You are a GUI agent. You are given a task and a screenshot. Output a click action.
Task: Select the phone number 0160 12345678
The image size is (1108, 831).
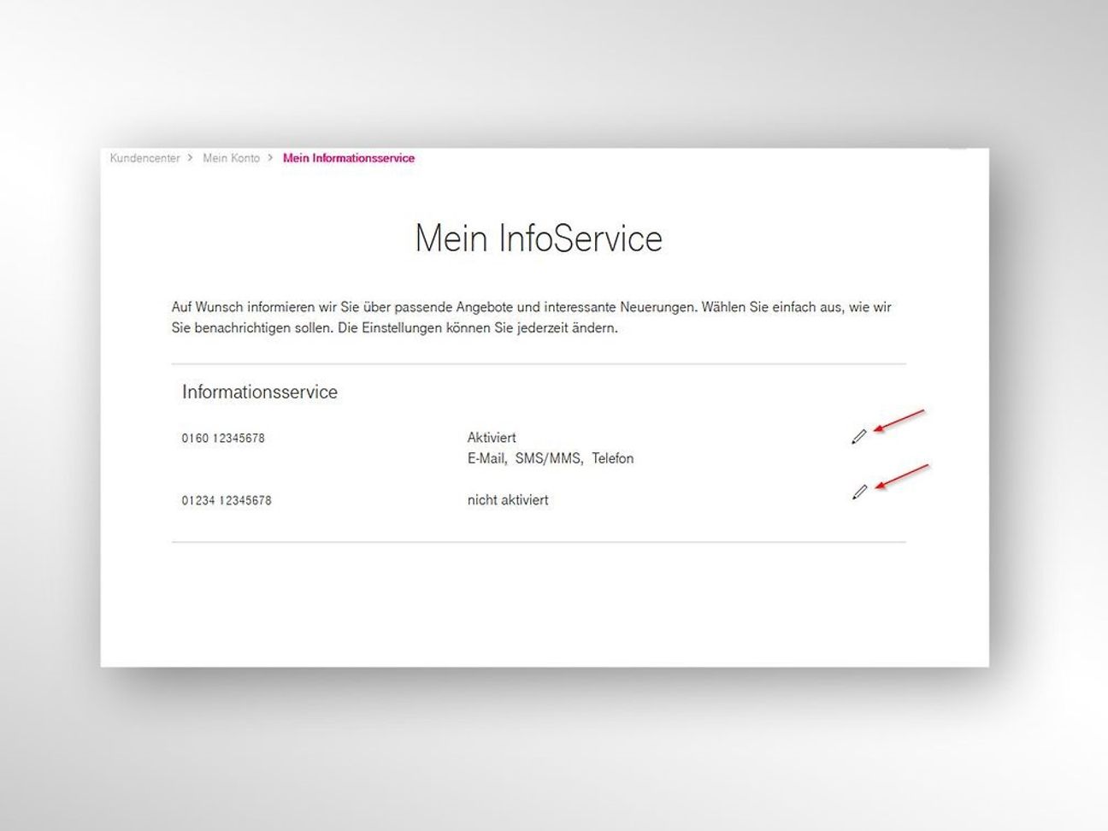[x=223, y=439]
